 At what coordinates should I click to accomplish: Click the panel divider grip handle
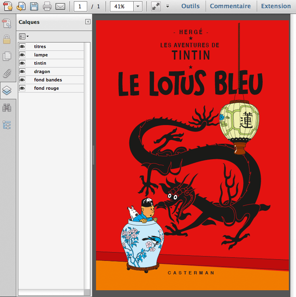point(93,155)
